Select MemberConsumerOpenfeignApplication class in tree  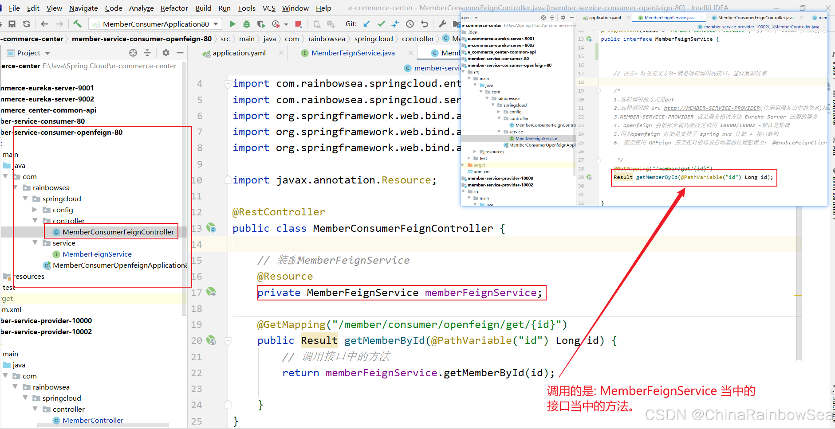(x=120, y=265)
